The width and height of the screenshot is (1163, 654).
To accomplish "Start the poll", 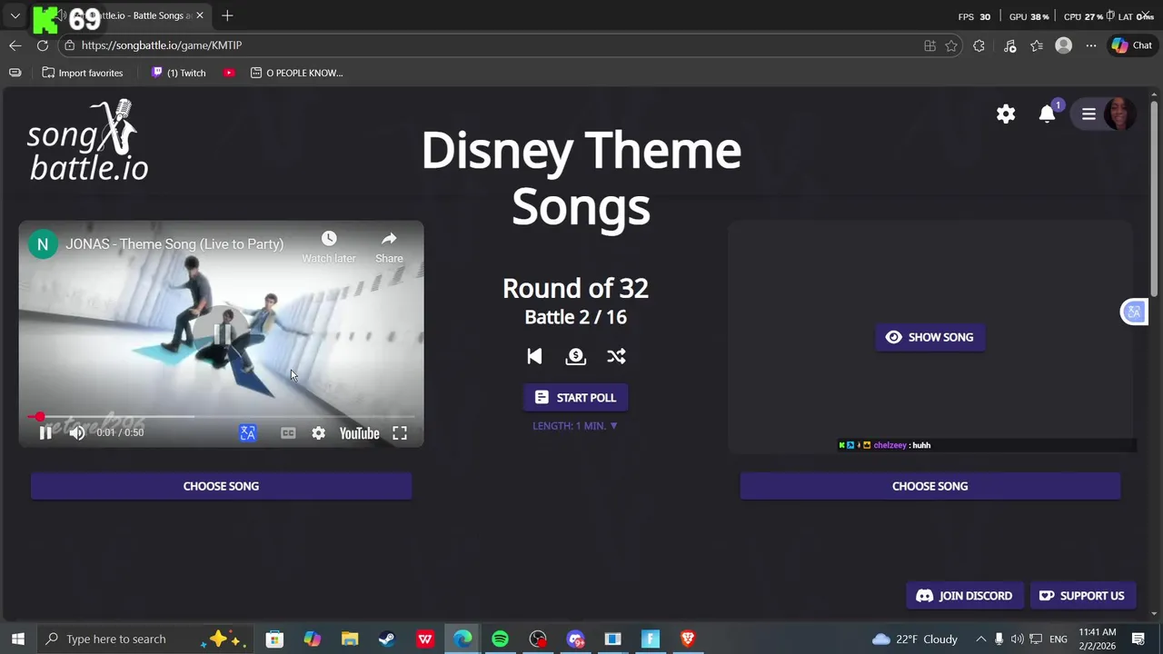I will 575,398.
